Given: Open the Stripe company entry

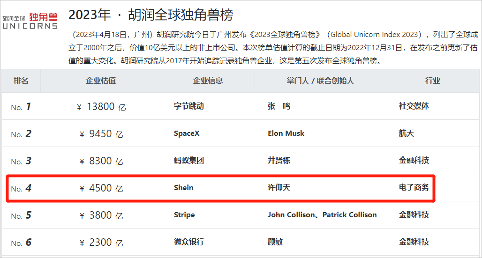Looking at the screenshot, I should coord(184,215).
